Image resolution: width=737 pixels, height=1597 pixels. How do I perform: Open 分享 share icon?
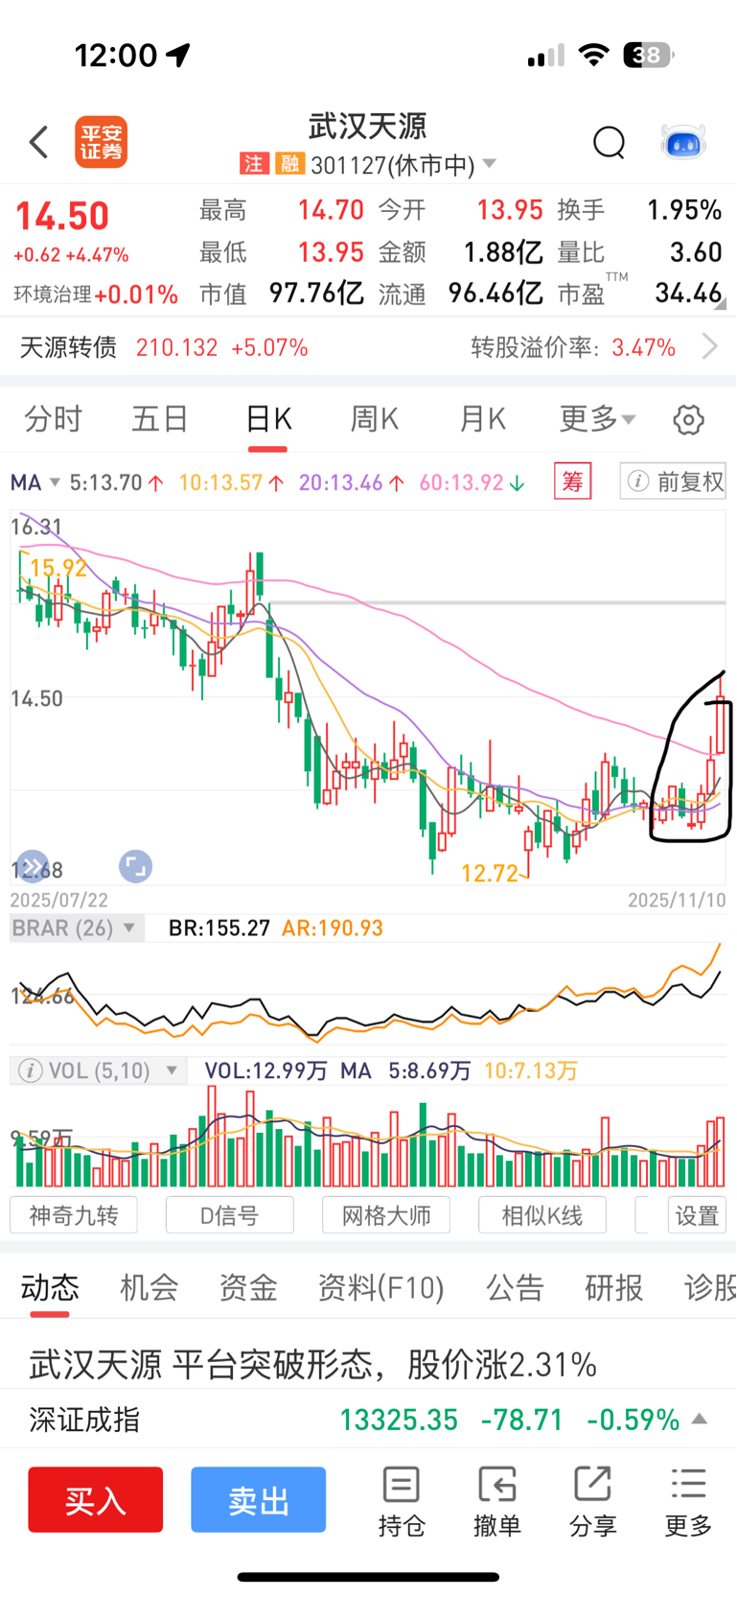592,1501
